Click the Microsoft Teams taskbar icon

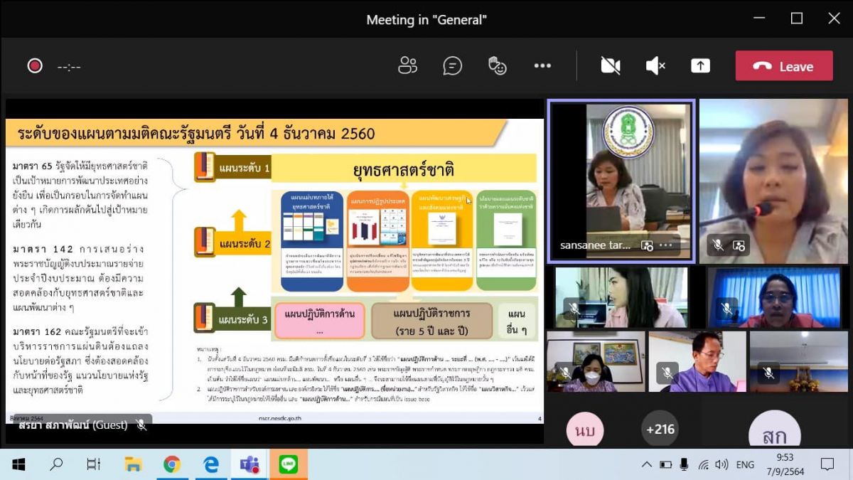[250, 464]
